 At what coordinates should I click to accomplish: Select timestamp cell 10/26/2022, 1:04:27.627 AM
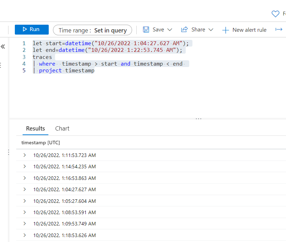65,189
